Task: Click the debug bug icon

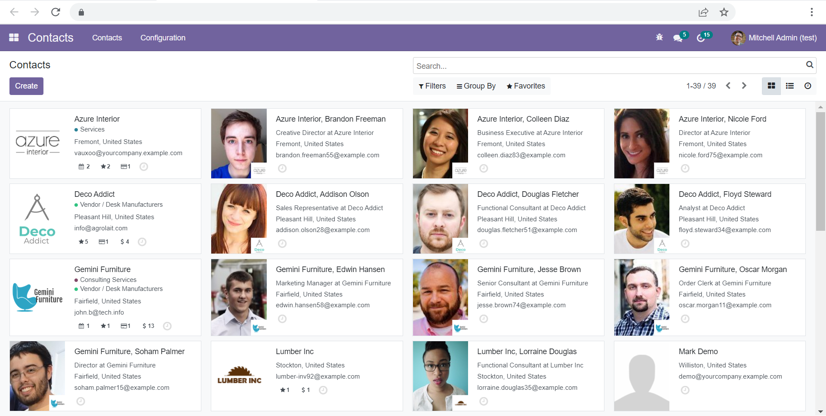Action: 659,38
